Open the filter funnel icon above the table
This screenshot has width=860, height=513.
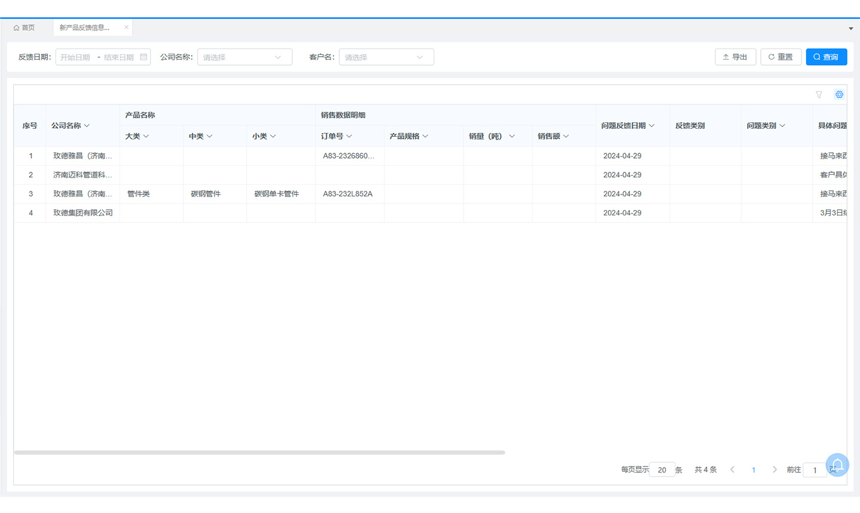coord(819,94)
